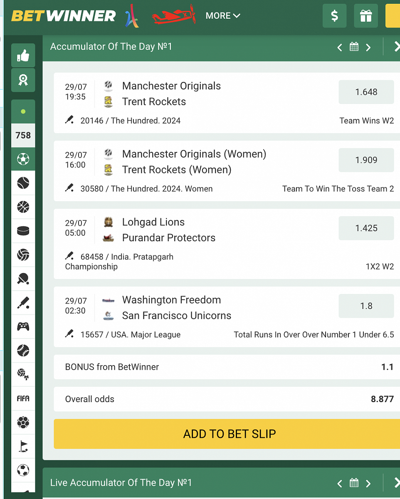Open the table tennis sport icon
Image resolution: width=400 pixels, height=499 pixels.
click(23, 278)
